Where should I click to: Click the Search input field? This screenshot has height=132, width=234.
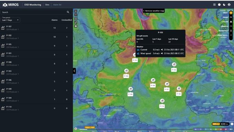click(36, 12)
